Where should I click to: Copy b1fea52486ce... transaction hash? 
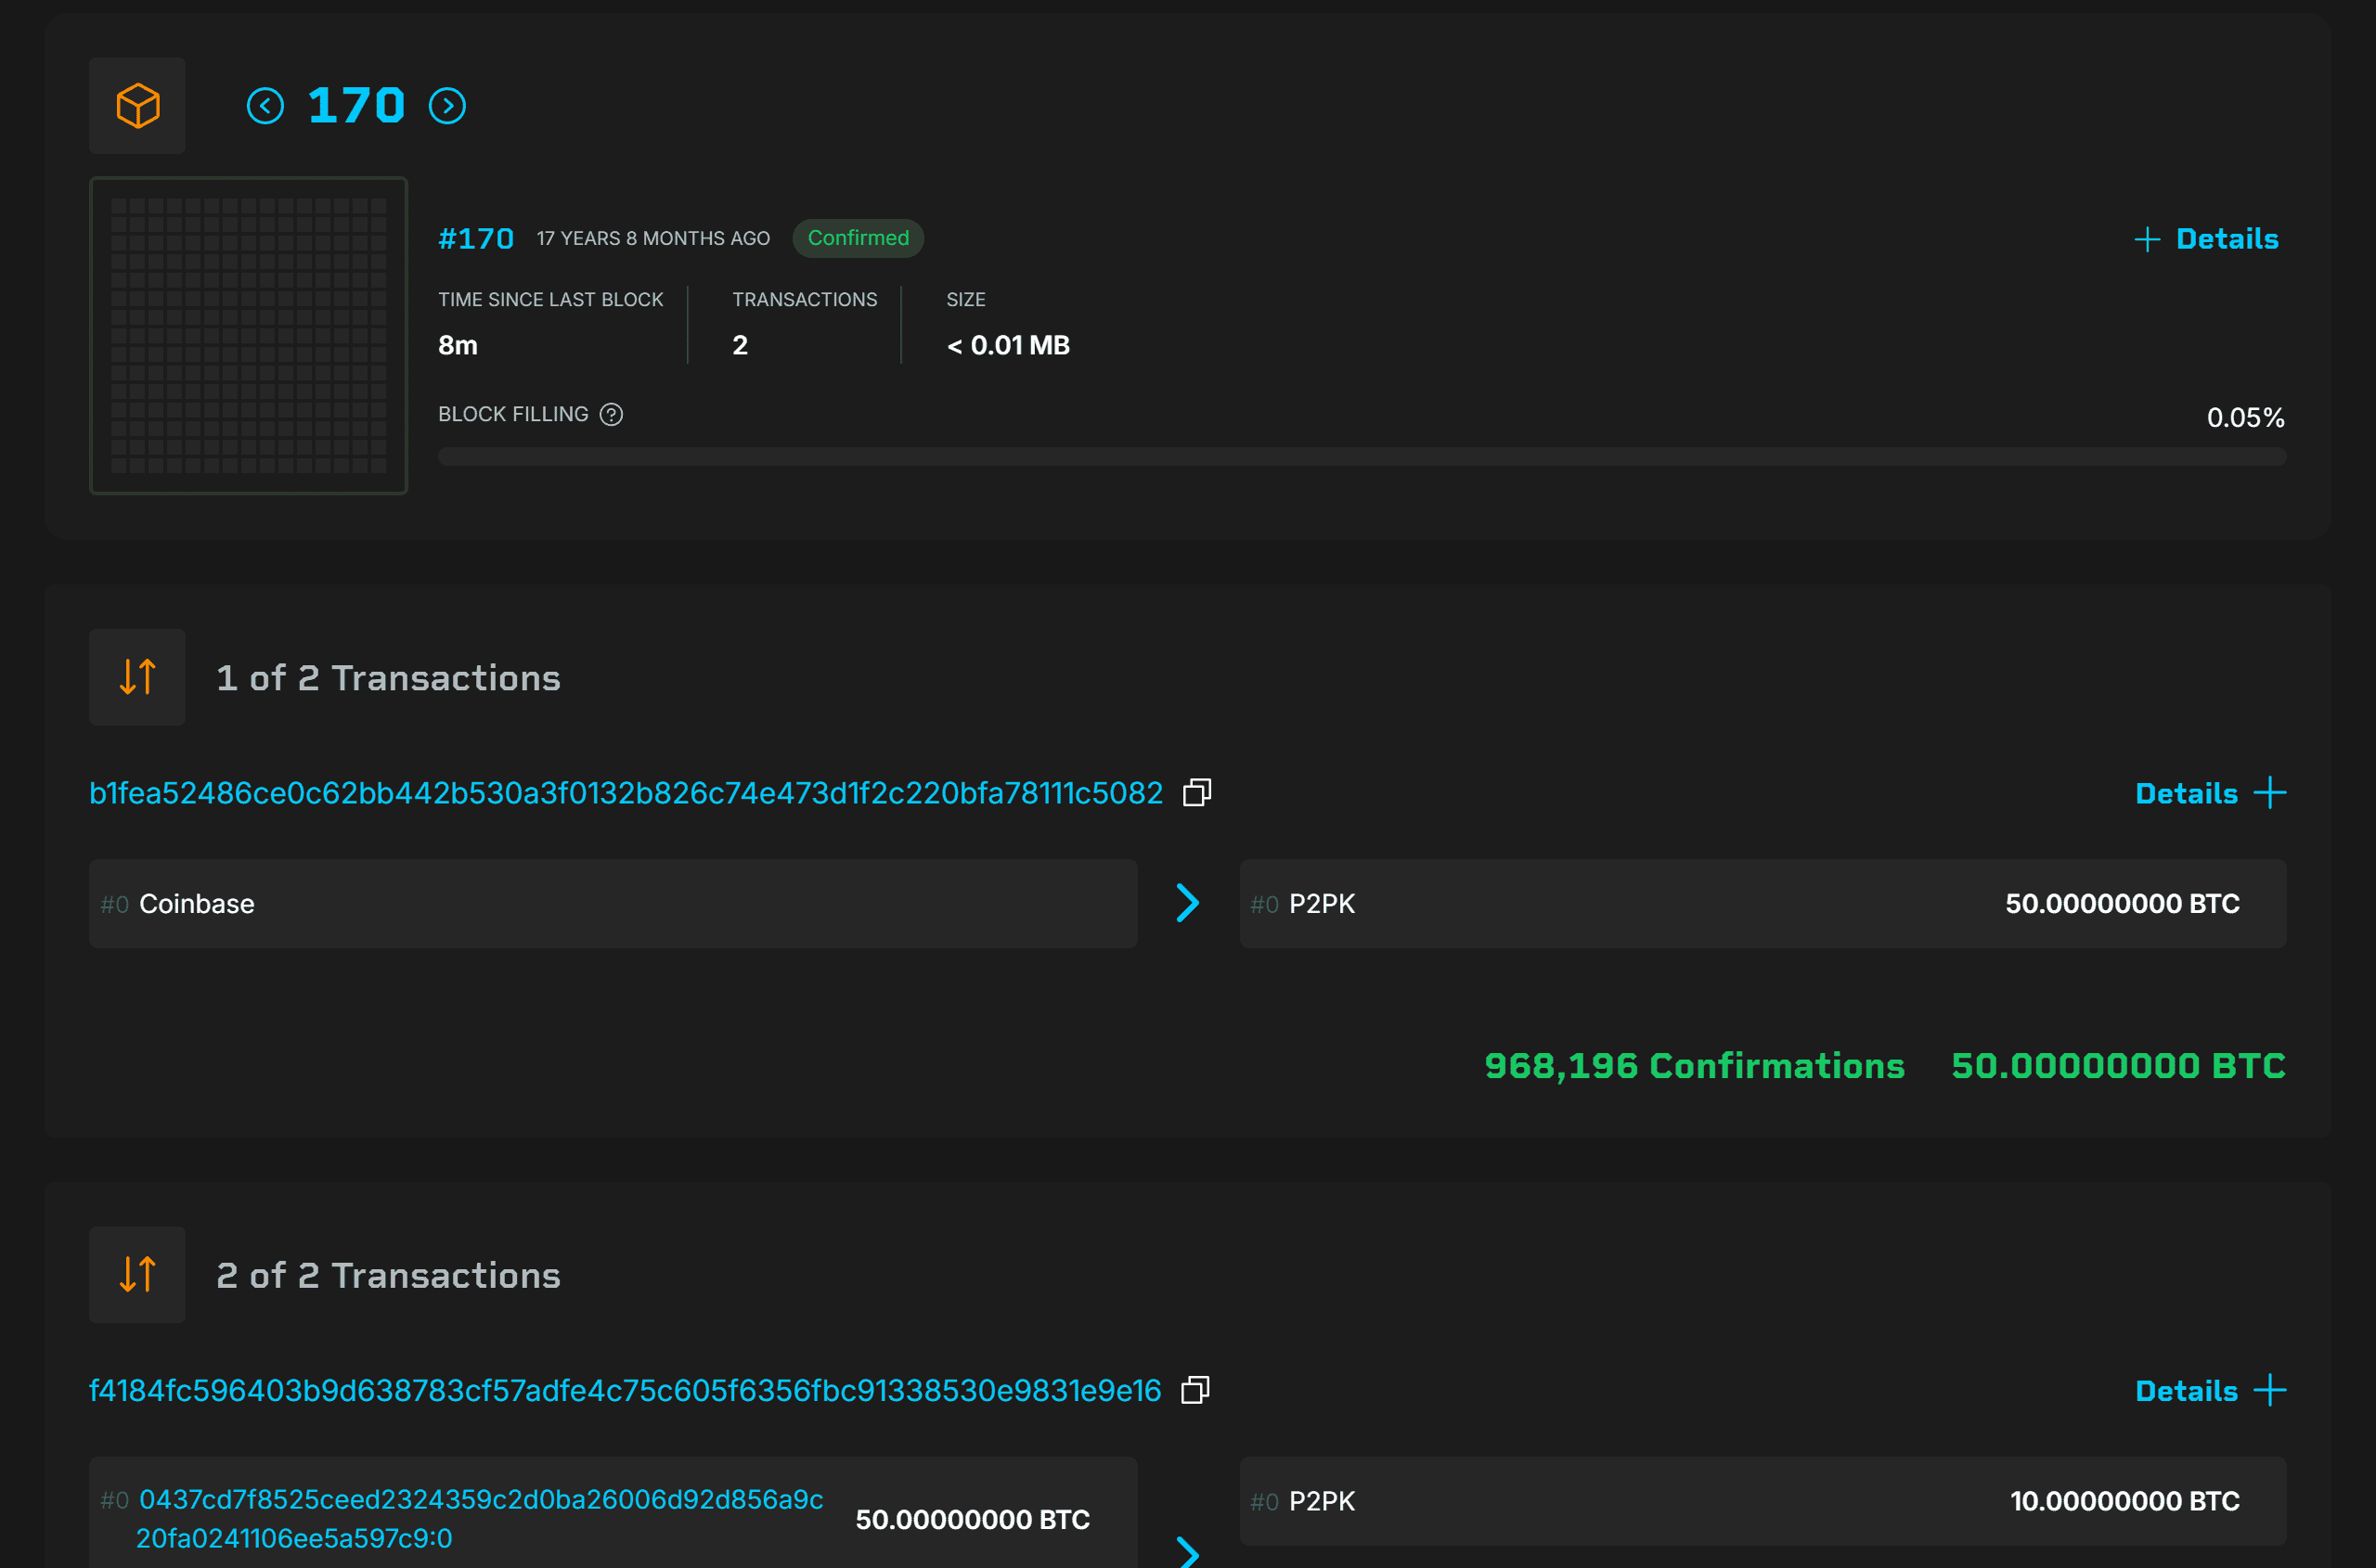coord(1197,792)
